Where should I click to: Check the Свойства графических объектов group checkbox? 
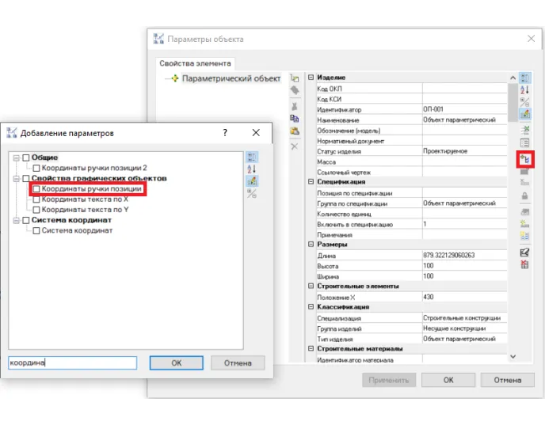pyautogui.click(x=26, y=179)
